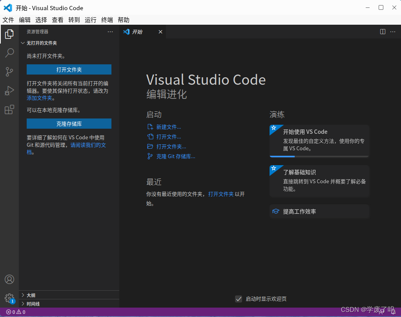Click 打开文件夹... under 启动
This screenshot has height=317, width=401.
(171, 146)
